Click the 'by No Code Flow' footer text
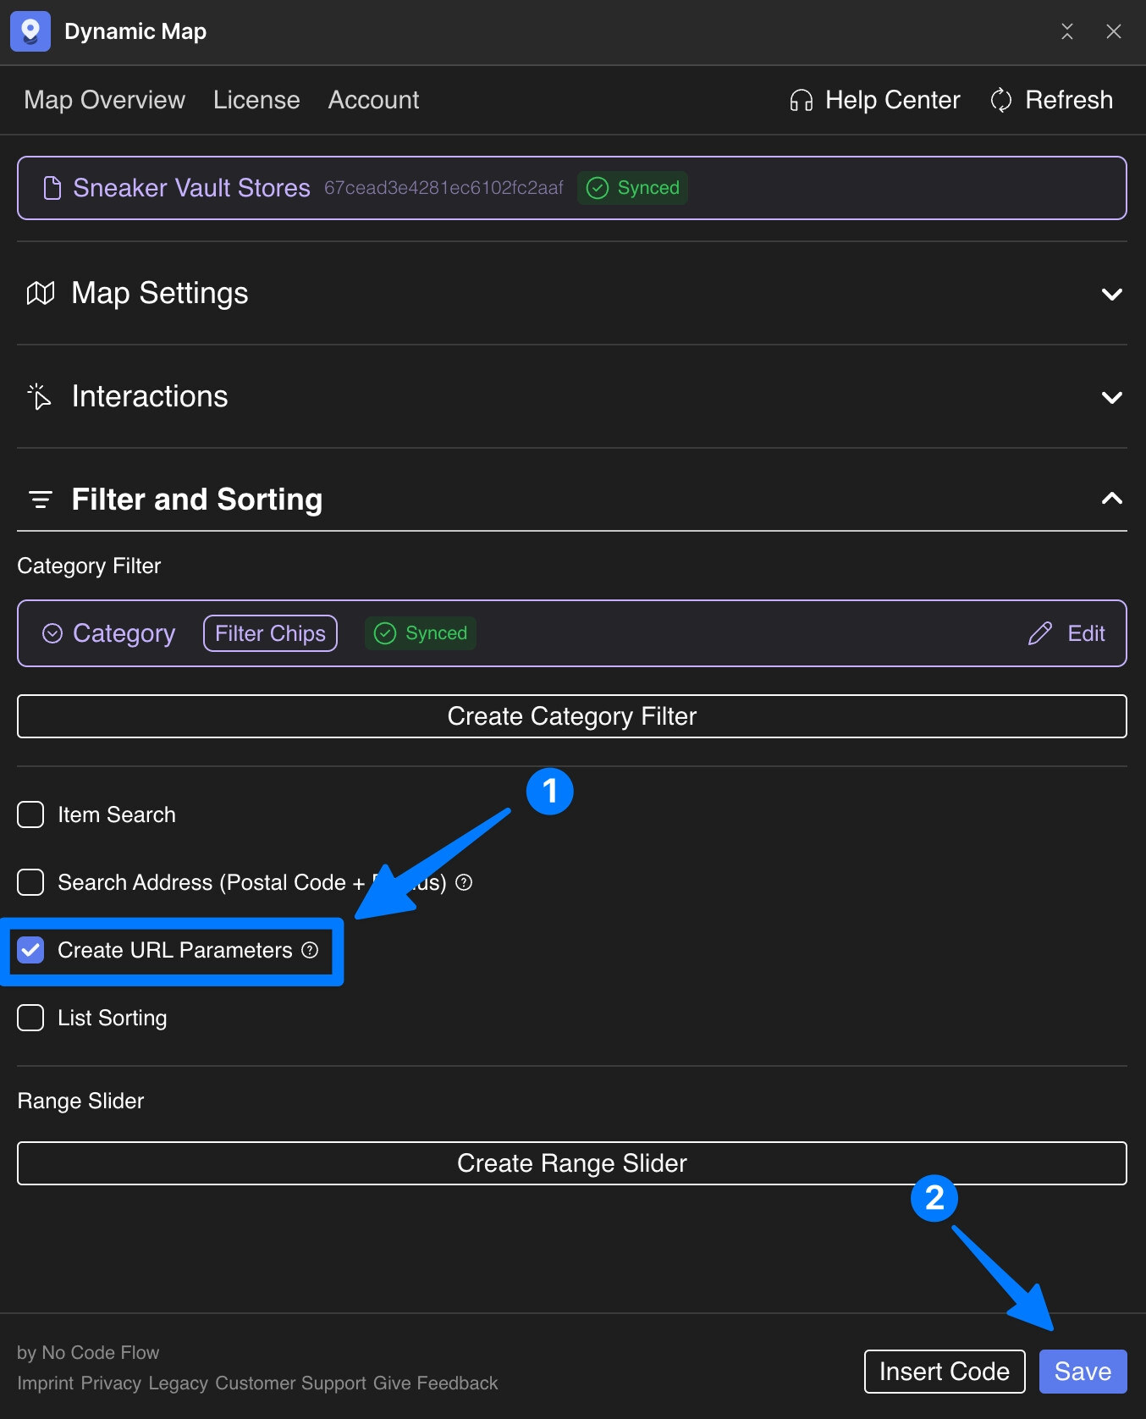Screen dimensions: 1146x1419 point(88,1353)
